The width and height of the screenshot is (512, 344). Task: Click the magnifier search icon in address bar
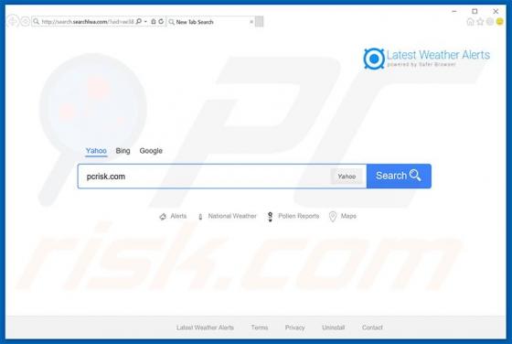coord(139,22)
